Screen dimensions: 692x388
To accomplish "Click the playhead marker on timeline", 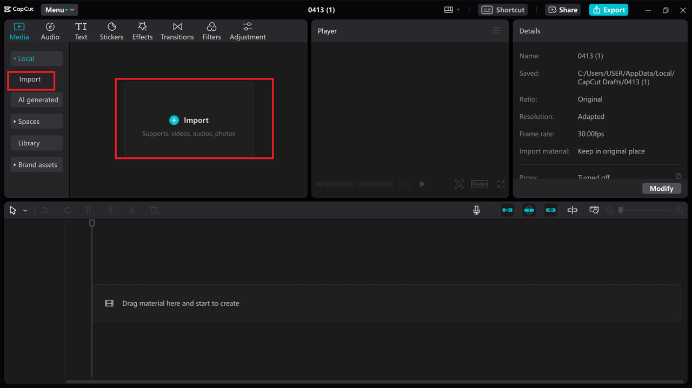I will (x=92, y=223).
